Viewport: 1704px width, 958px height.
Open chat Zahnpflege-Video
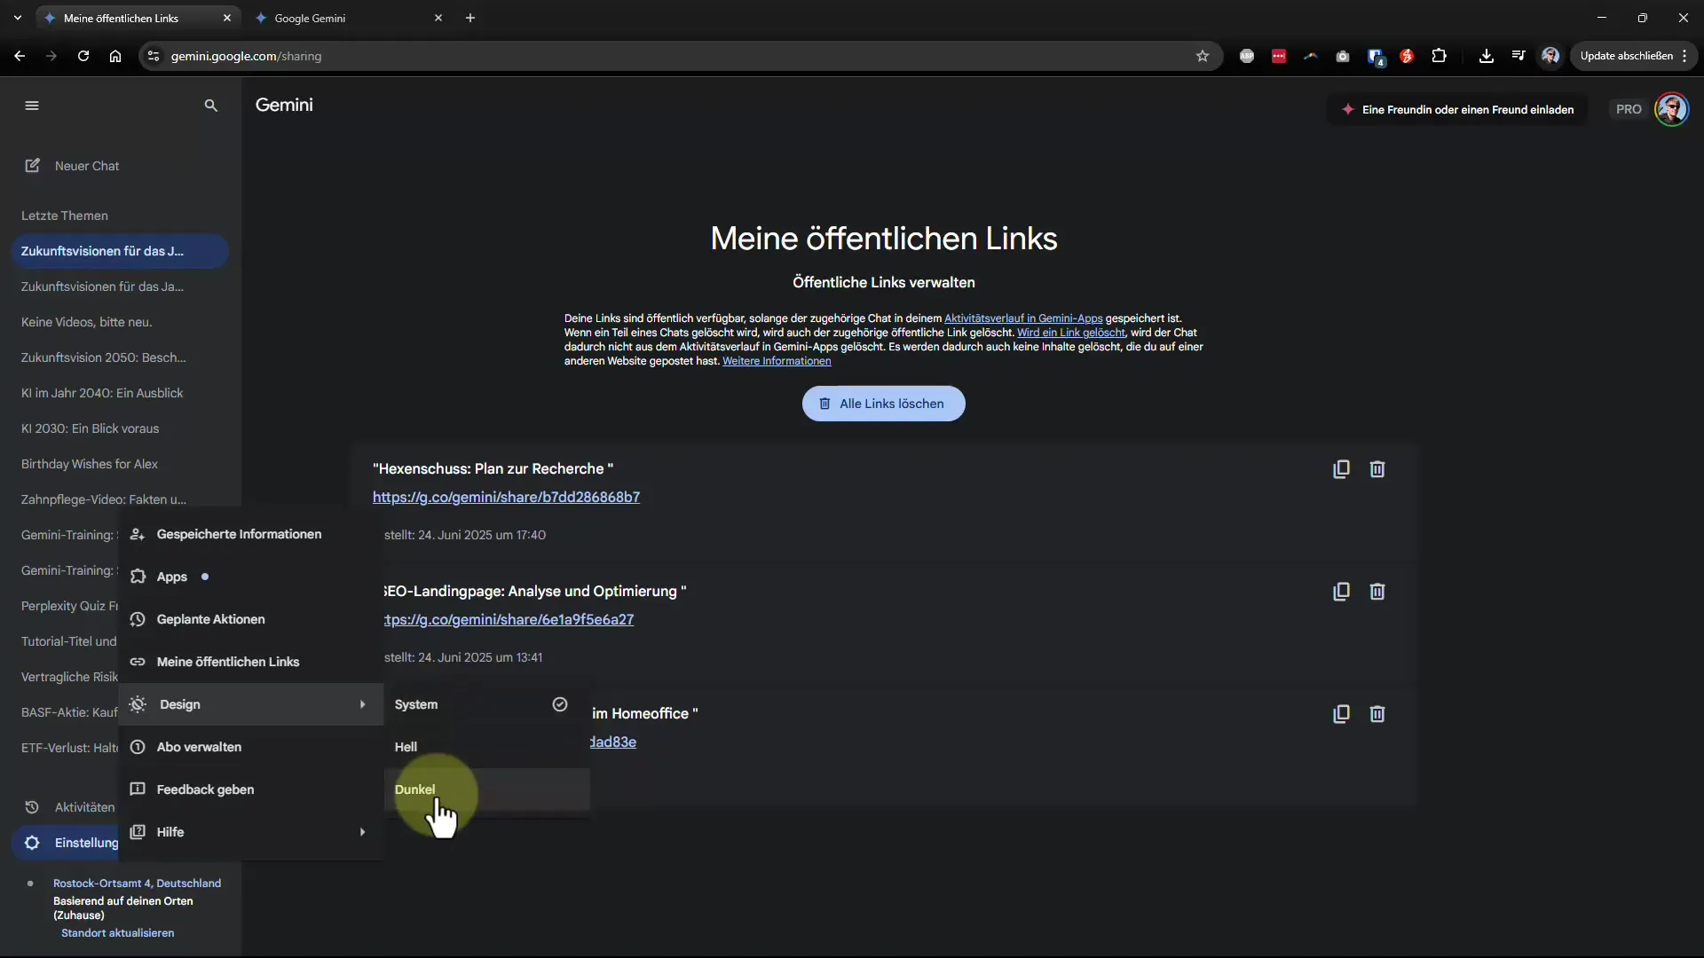120,499
